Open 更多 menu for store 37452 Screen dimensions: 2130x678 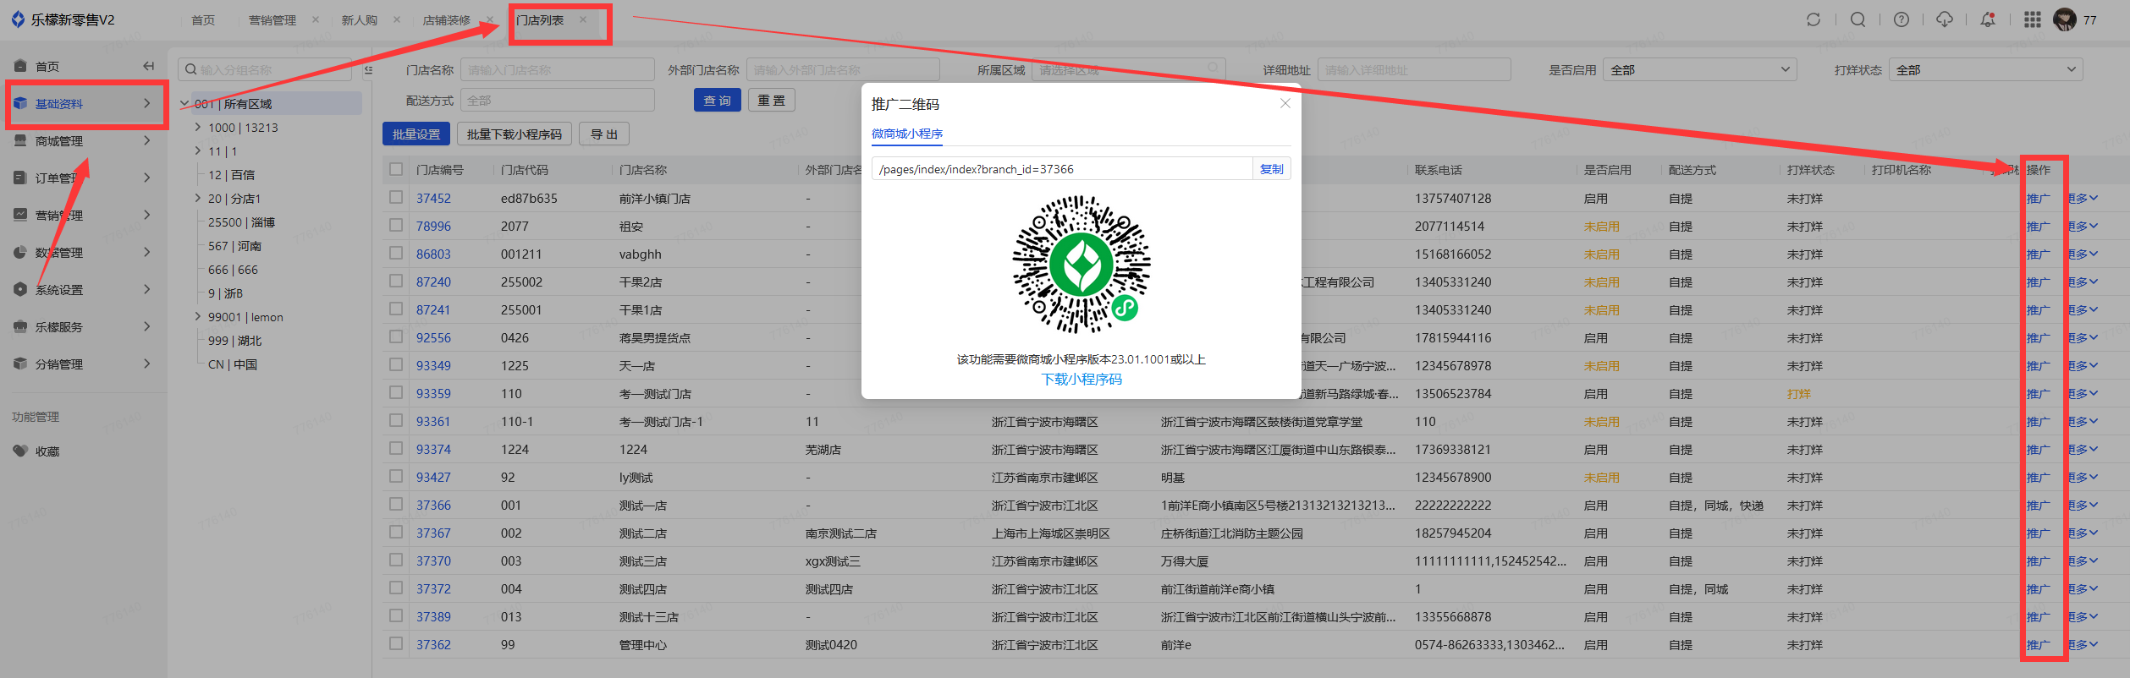click(2083, 199)
